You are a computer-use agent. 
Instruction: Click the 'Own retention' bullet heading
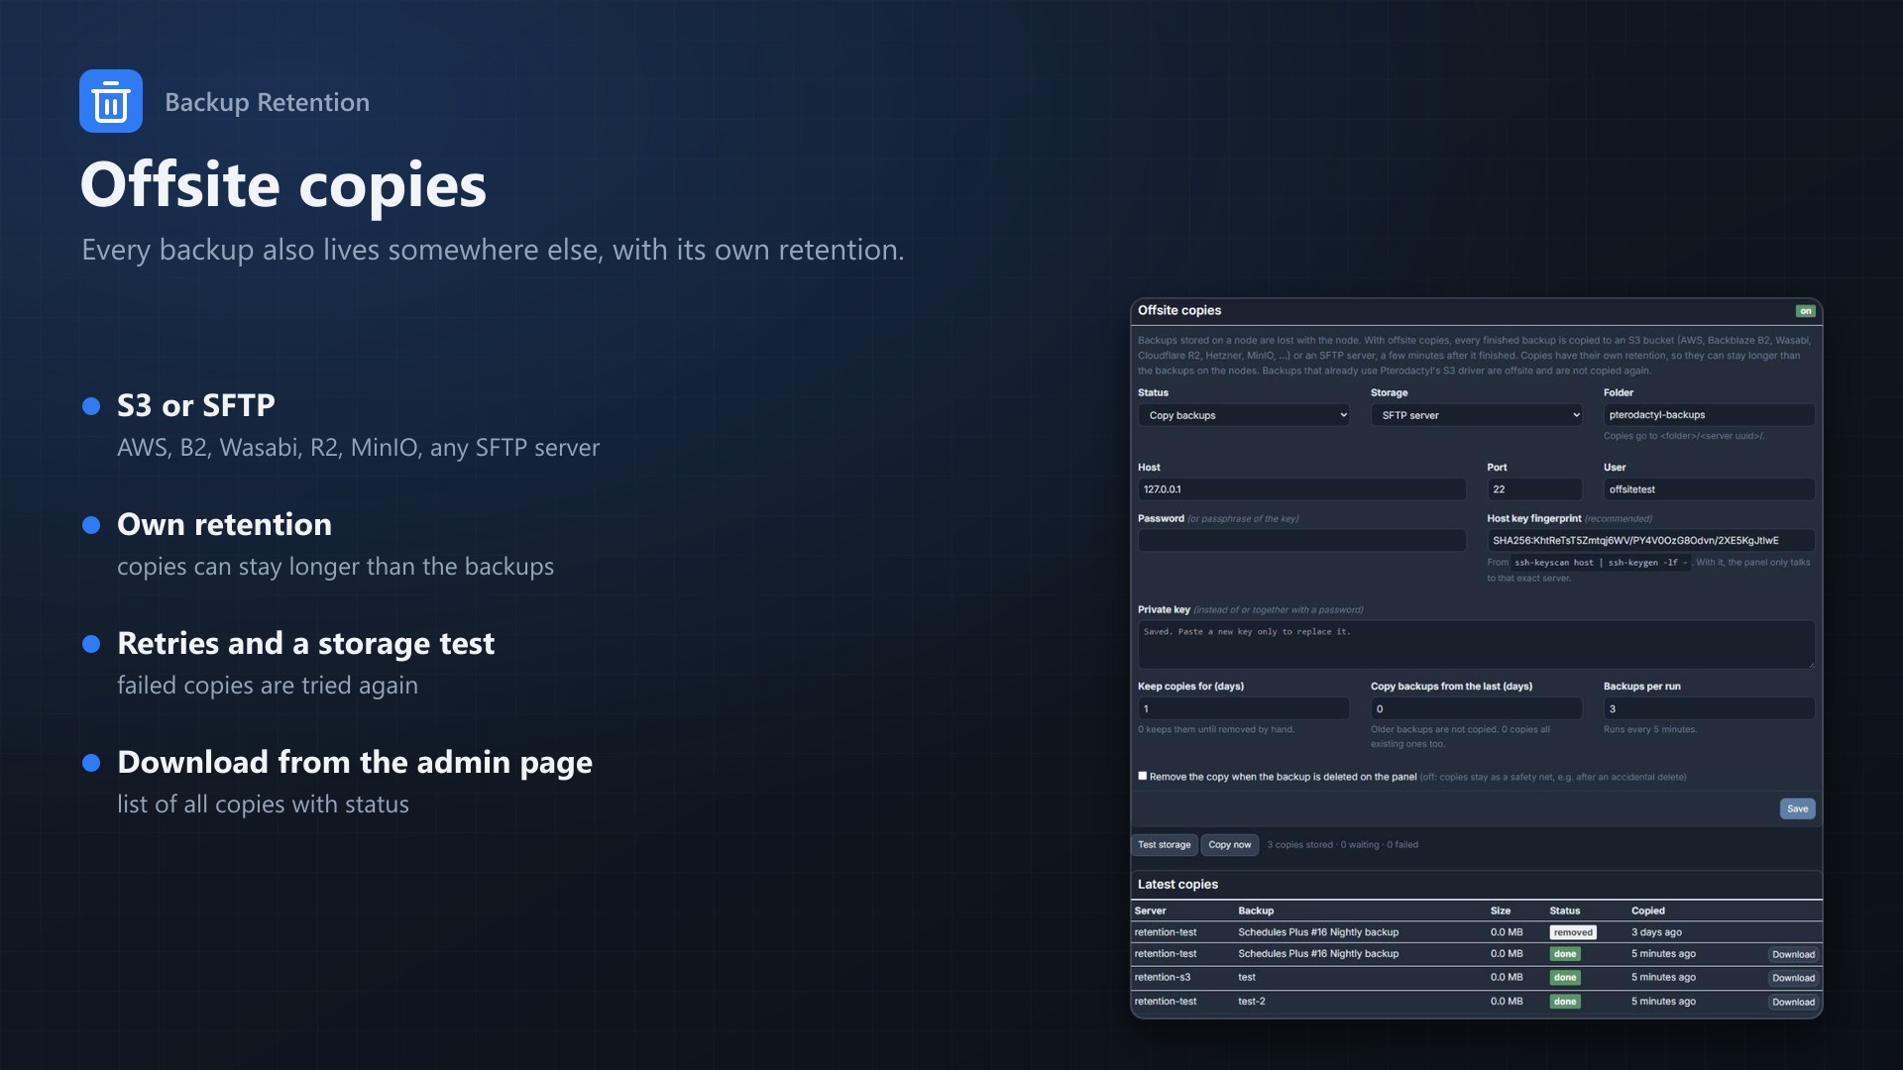click(224, 524)
